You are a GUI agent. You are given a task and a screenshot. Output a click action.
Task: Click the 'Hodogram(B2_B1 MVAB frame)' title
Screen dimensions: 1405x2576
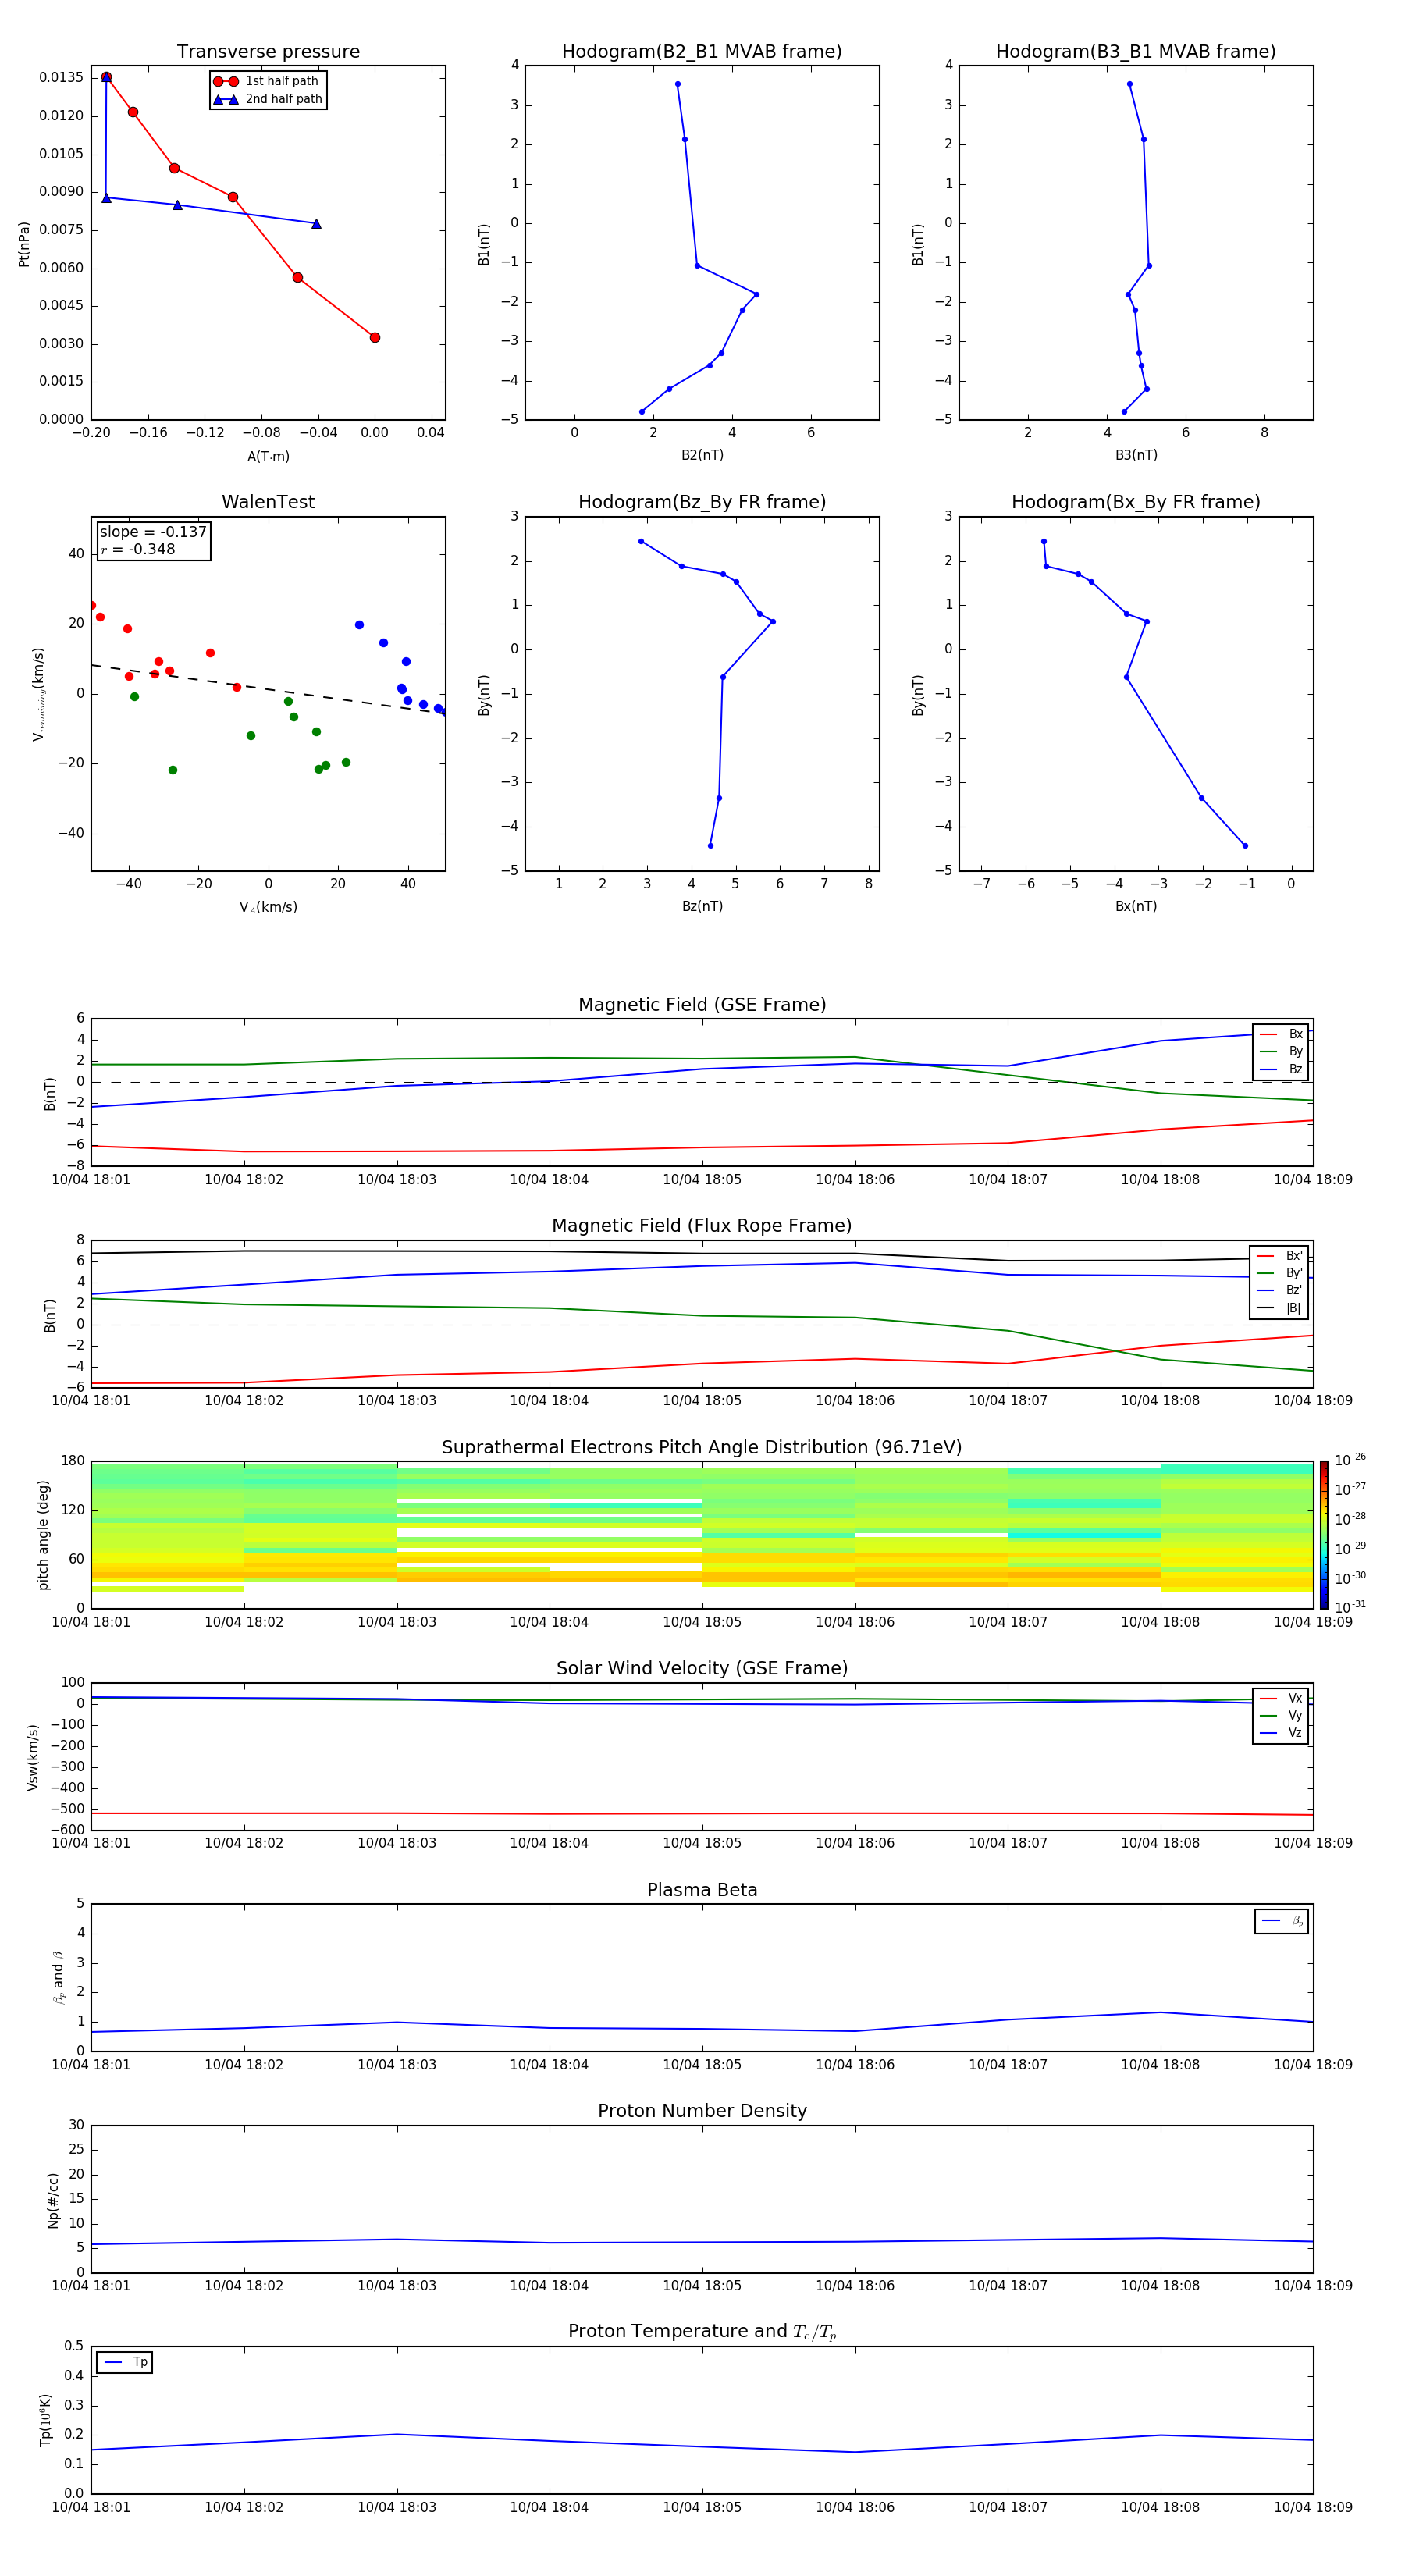pyautogui.click(x=702, y=52)
